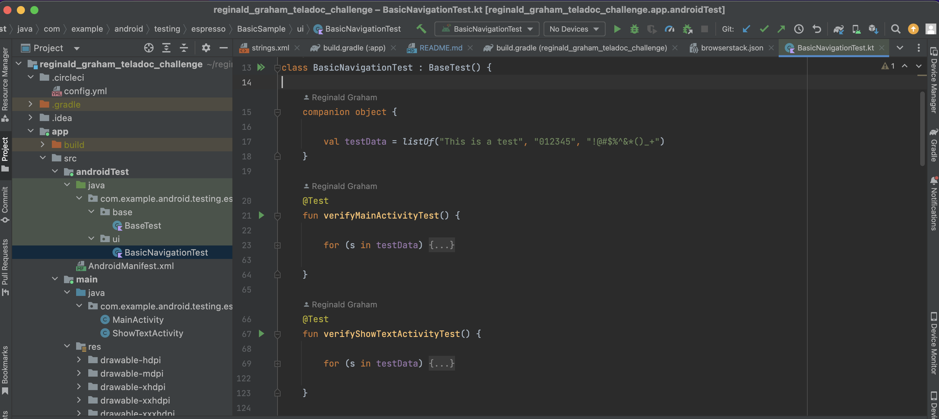Click Git push arrow icon
Viewport: 939px width, 419px height.
point(781,29)
